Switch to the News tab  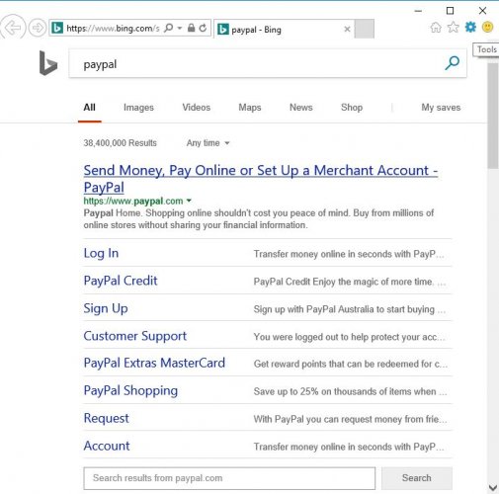[301, 108]
